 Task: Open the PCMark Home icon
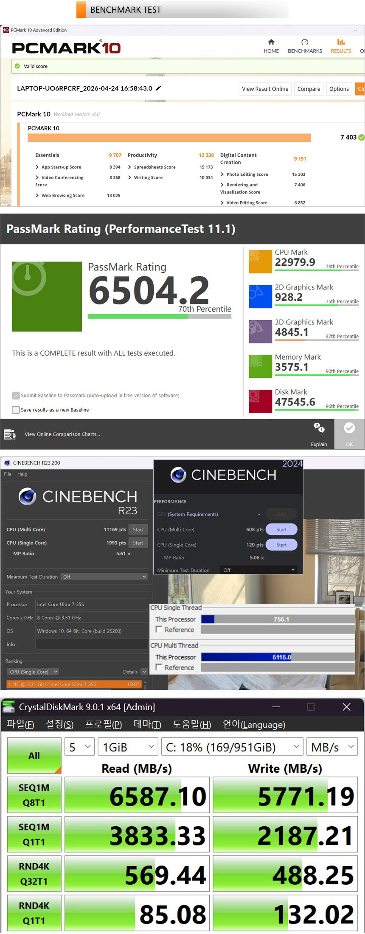click(x=271, y=42)
